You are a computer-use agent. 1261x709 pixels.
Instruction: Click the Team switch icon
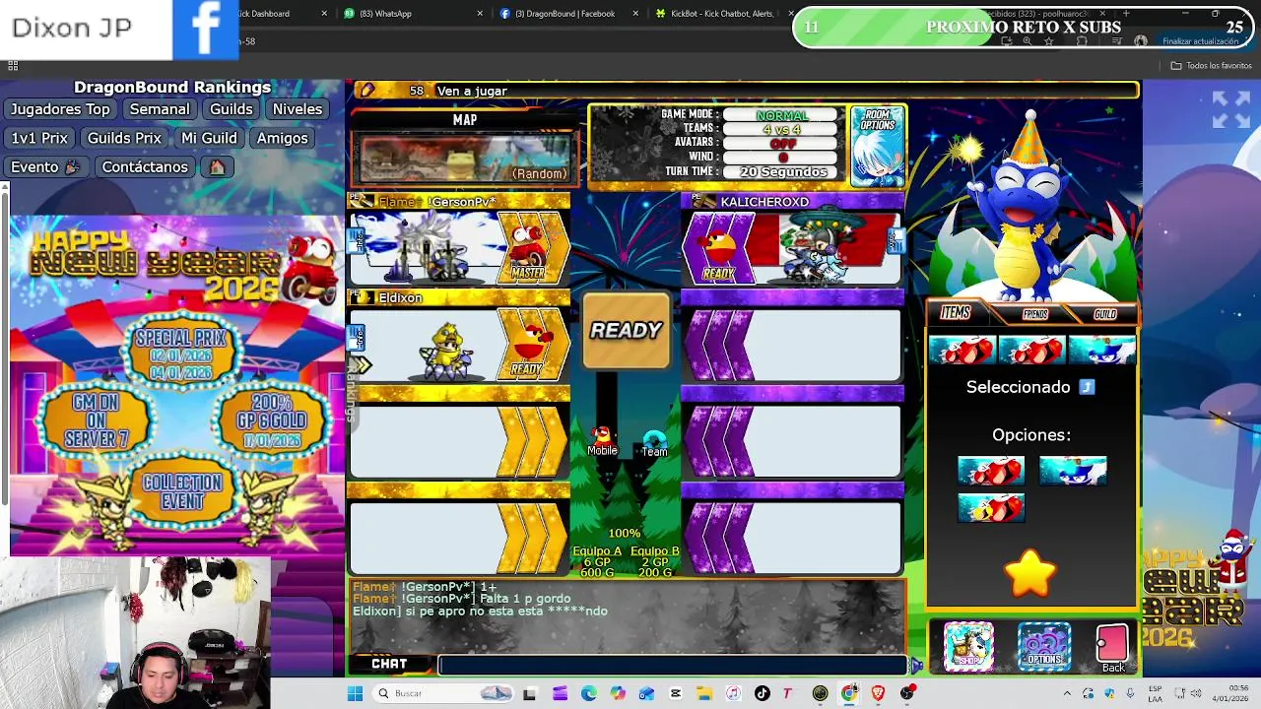pyautogui.click(x=654, y=442)
